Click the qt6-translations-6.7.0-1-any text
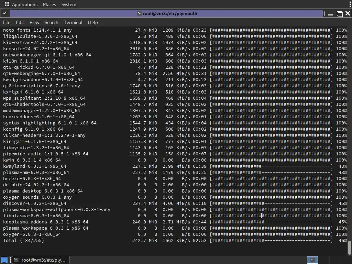Viewport: 352px width, 264px height. tap(42, 86)
